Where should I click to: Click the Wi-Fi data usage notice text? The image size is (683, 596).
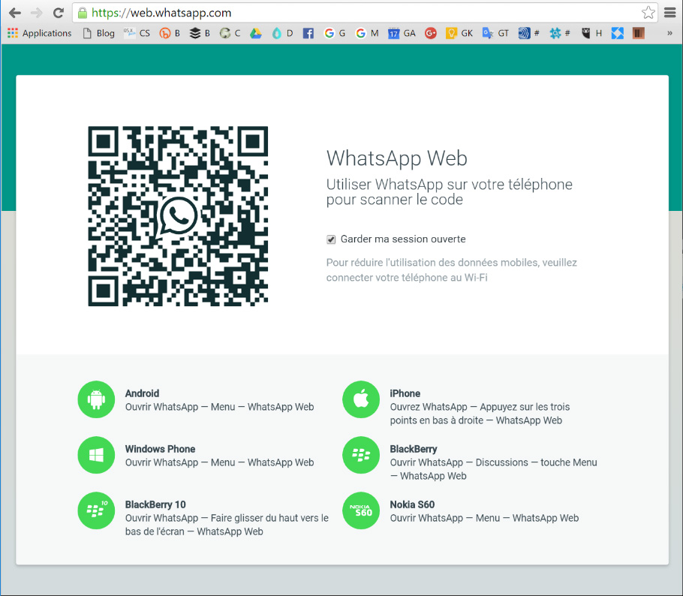[x=452, y=270]
